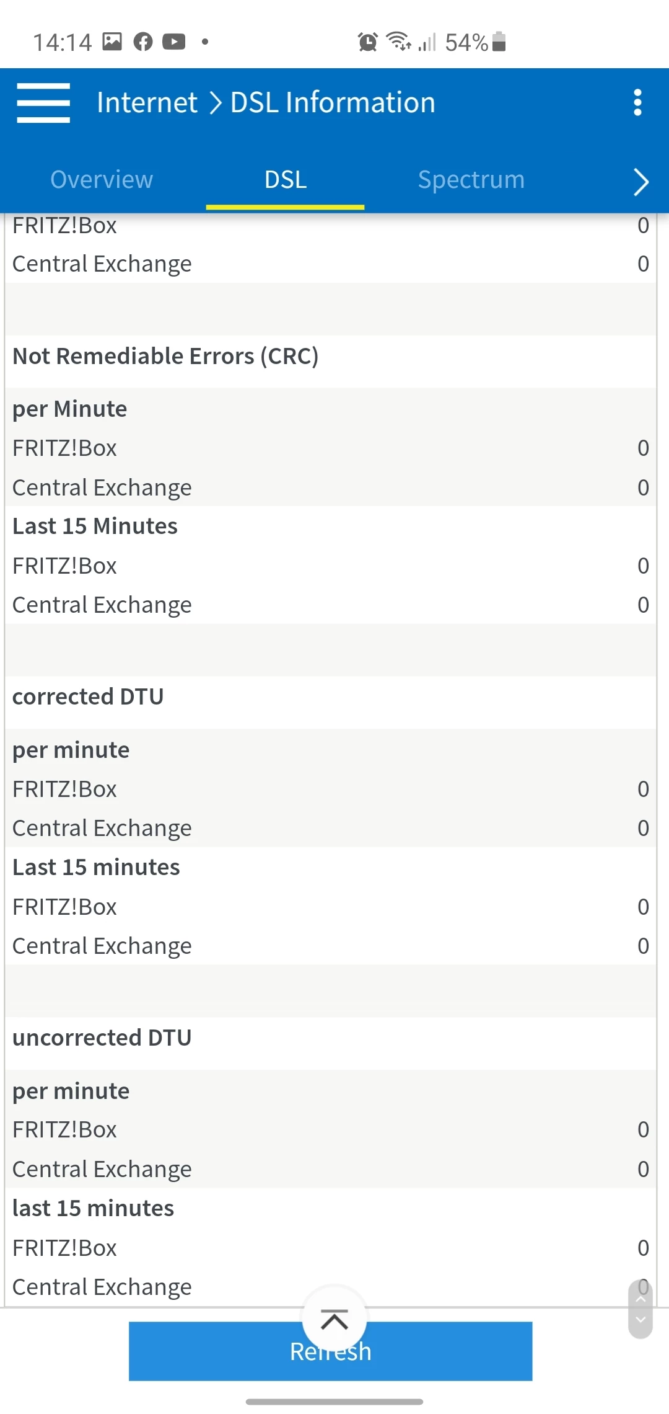Tap the Wi-Fi status icon
The width and height of the screenshot is (669, 1414).
398,42
